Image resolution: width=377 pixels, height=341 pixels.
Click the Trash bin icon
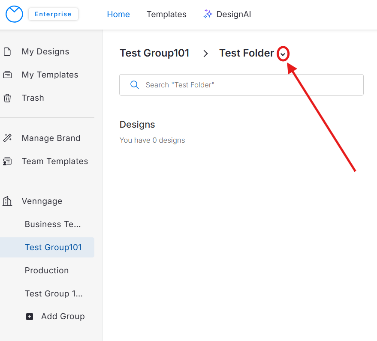click(x=7, y=98)
